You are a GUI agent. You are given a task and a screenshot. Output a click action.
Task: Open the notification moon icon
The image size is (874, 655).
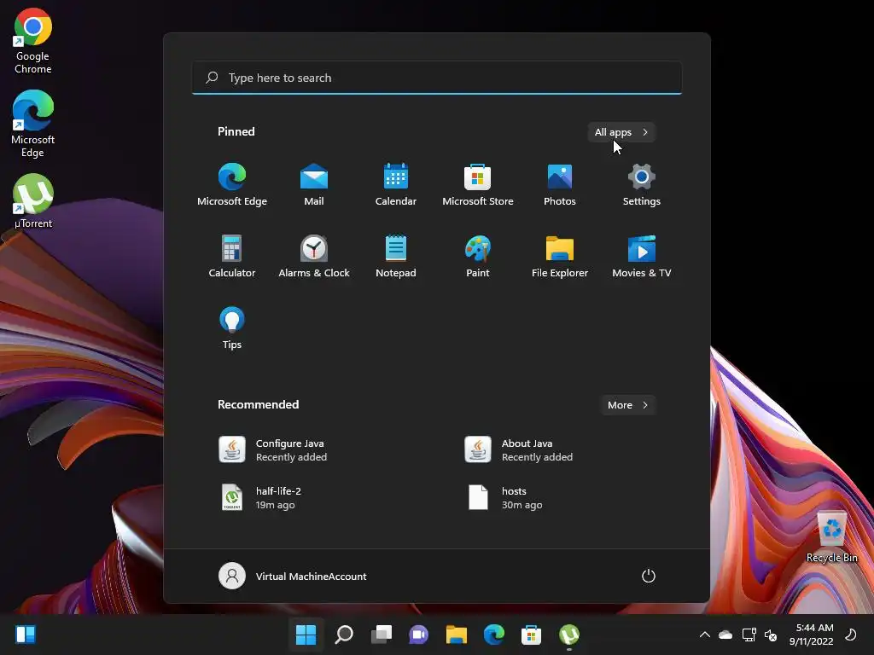click(x=851, y=635)
